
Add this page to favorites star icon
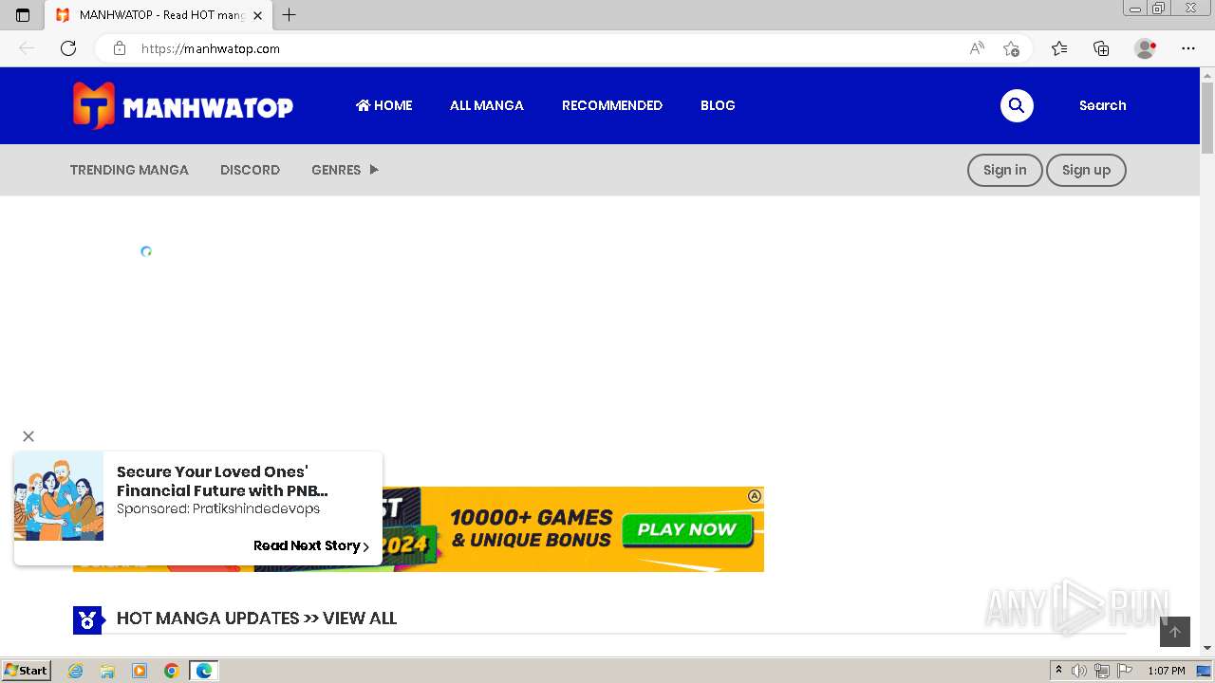1011,48
